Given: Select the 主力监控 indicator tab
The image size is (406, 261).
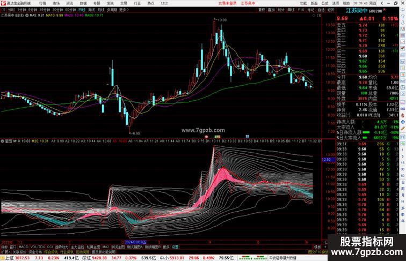Looking at the screenshot, I should click(x=77, y=247).
